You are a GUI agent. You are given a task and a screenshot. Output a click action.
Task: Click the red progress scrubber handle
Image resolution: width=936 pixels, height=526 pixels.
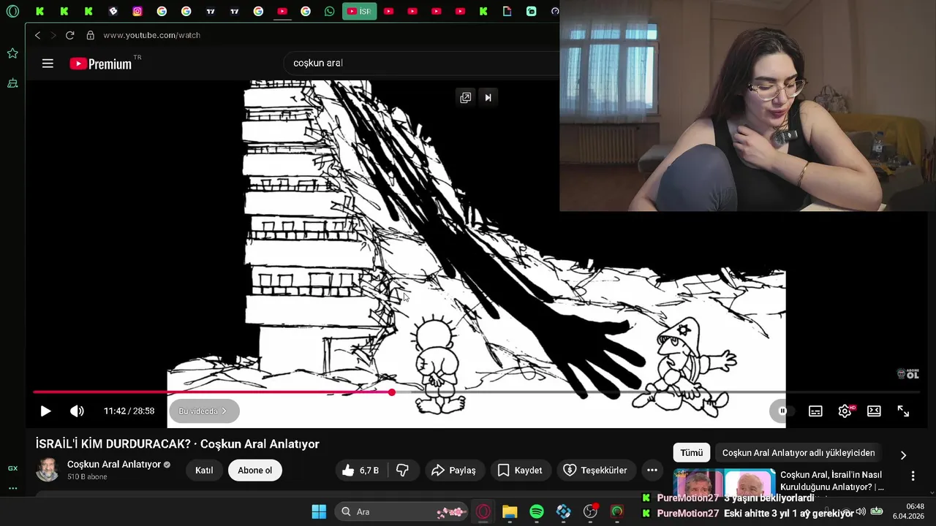(392, 392)
